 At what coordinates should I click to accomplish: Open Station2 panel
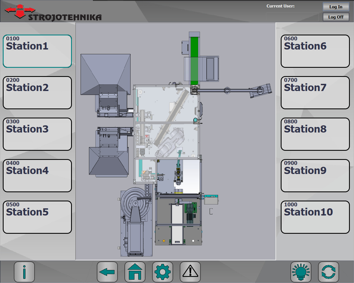(37, 93)
